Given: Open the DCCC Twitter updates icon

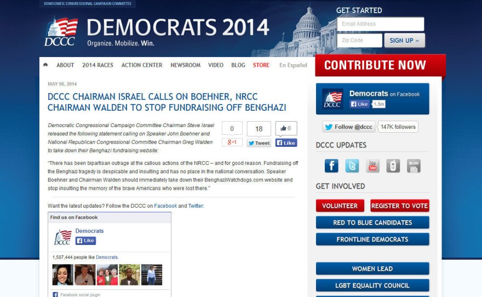Looking at the screenshot, I should tap(352, 165).
